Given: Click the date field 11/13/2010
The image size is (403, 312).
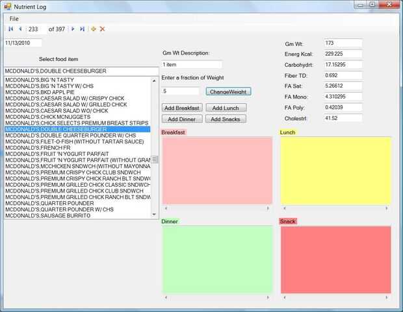Looking at the screenshot, I should 23,43.
